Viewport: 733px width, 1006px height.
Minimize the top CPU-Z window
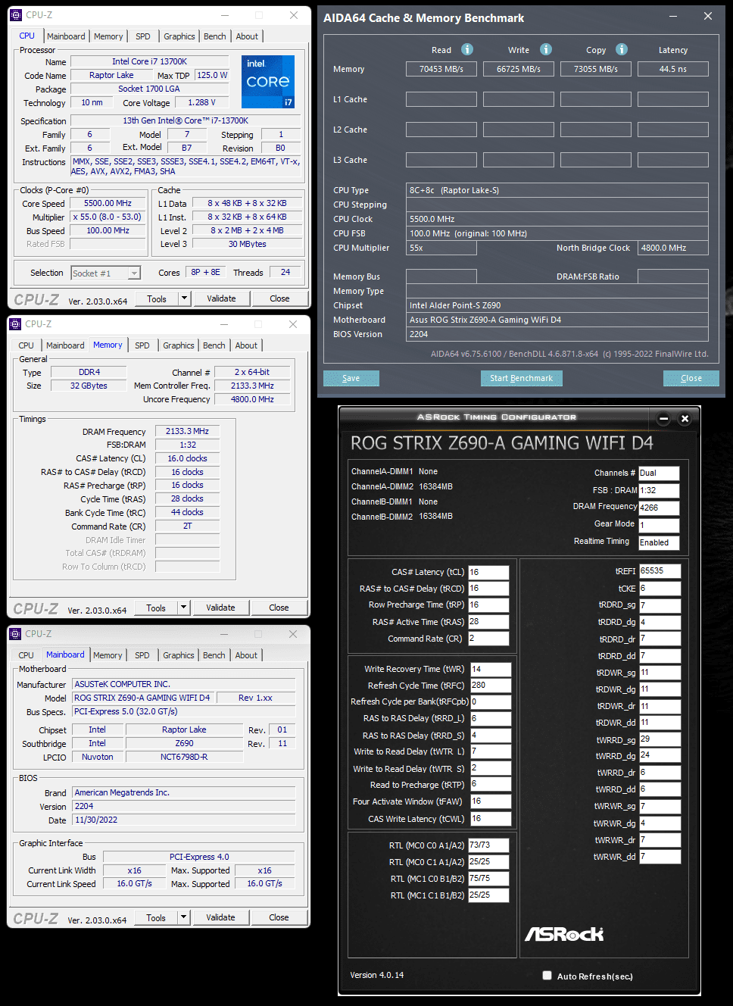[226, 15]
